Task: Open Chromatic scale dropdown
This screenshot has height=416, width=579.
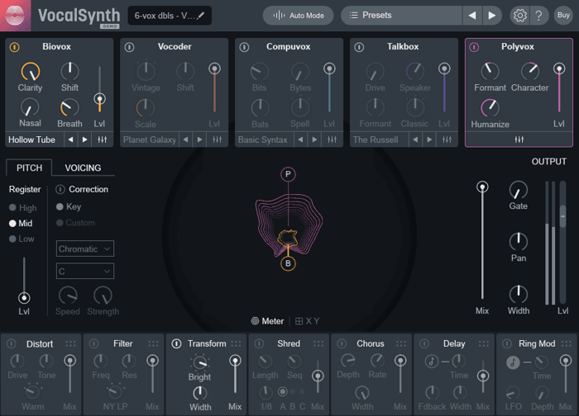Action: (85, 248)
